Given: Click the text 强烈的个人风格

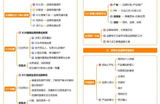Looking at the screenshot, I should (126, 59).
